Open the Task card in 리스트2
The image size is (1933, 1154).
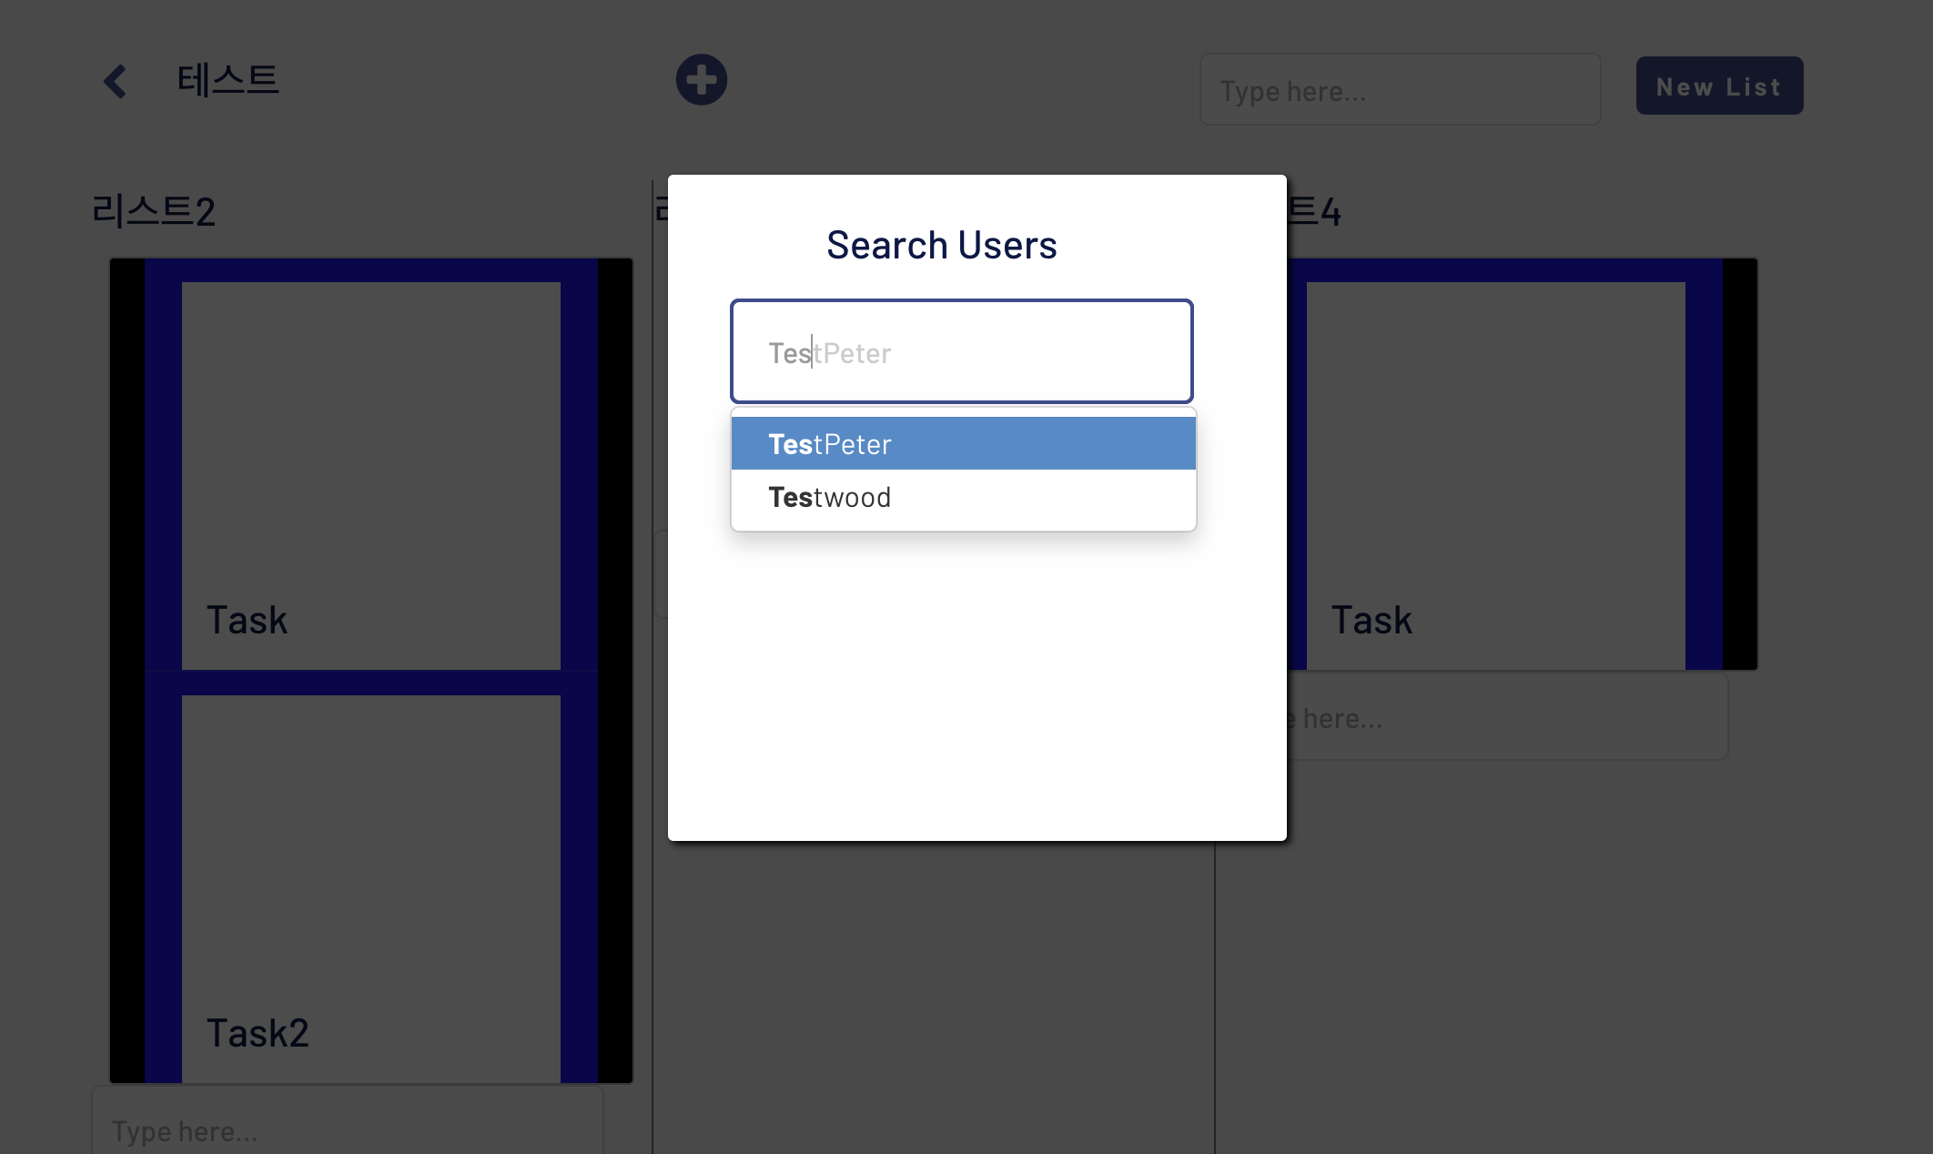click(370, 473)
